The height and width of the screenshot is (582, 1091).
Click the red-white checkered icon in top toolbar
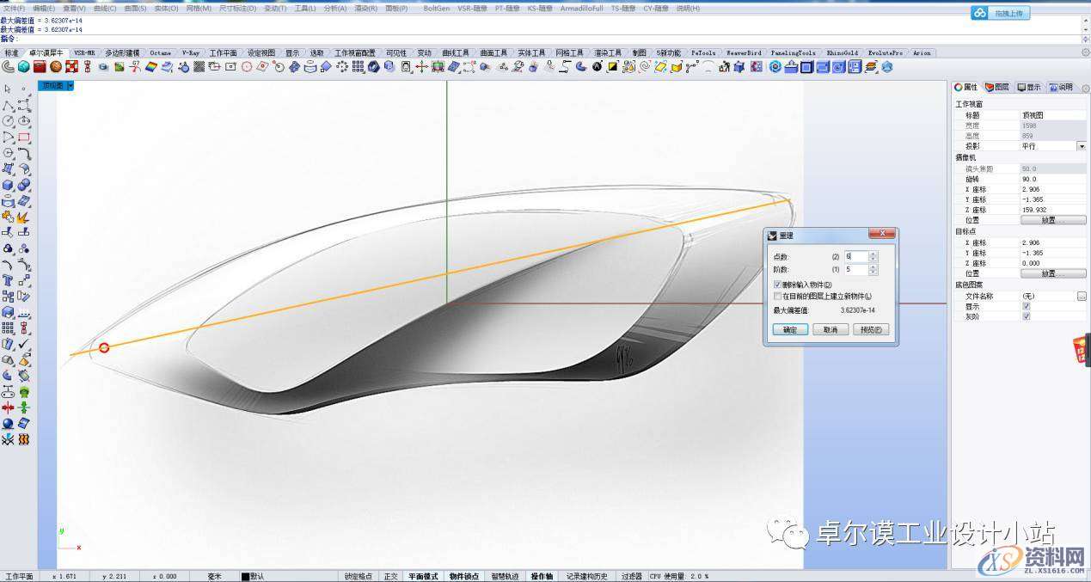[x=72, y=67]
